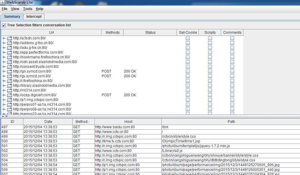The image size is (300, 175).
Task: Expand the cdn.asset.slashdotmedia.com tree node
Action: [4, 62]
